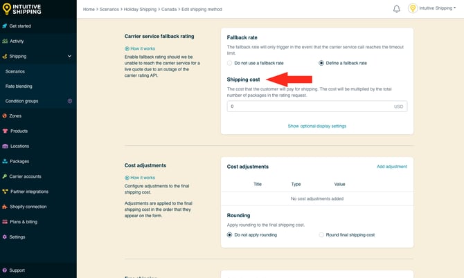Select Do not use a fallback rate
This screenshot has width=464, height=278.
(230, 63)
